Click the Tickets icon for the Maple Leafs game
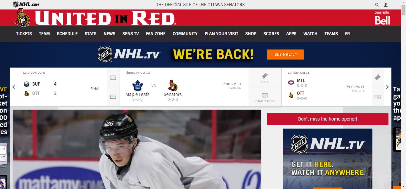The height and width of the screenshot is (189, 406). pos(265,78)
